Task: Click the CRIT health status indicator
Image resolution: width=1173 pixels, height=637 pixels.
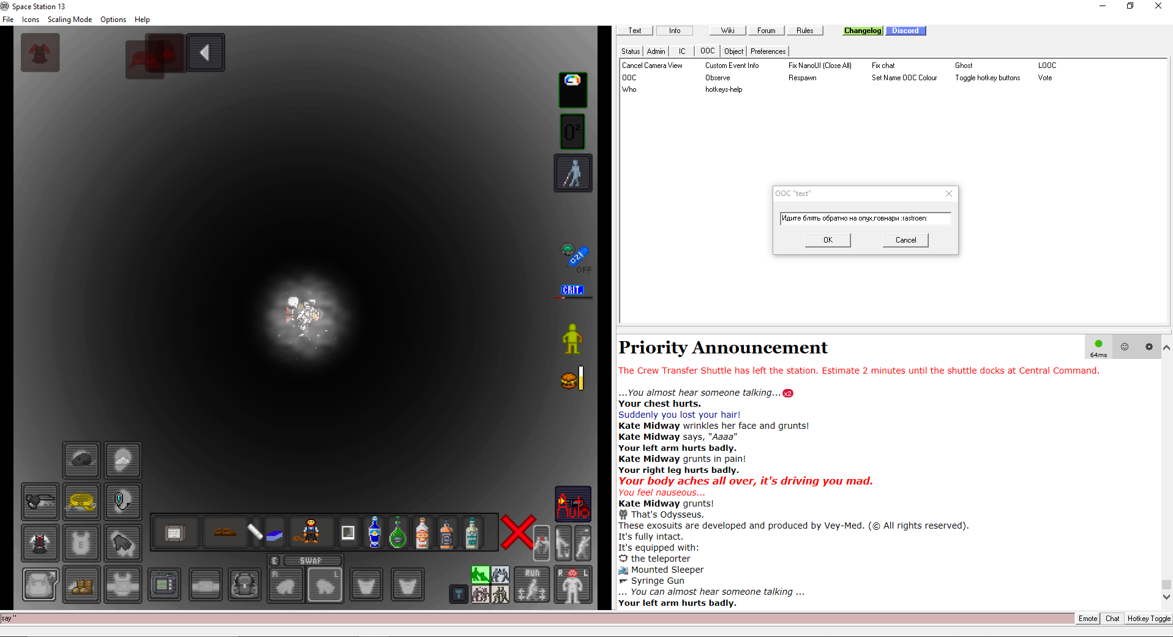Action: 572,290
